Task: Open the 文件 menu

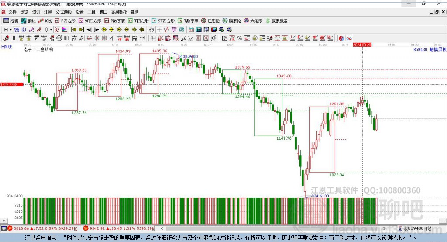Action: [x=12, y=12]
